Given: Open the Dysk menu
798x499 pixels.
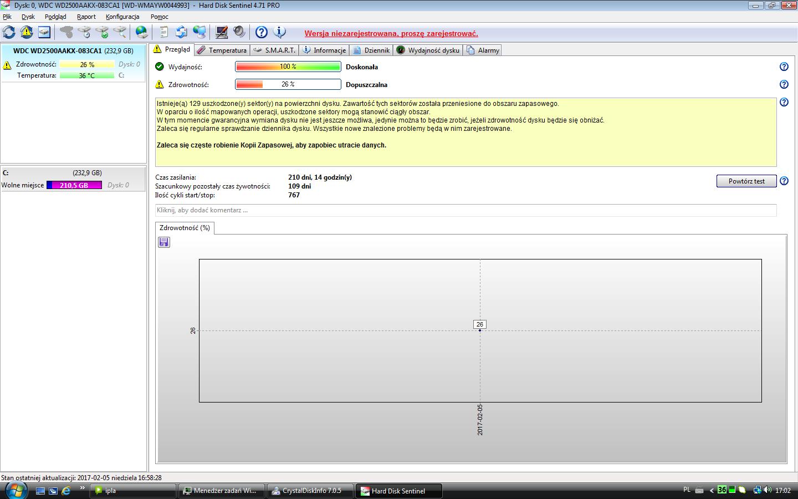Looking at the screenshot, I should pos(28,17).
